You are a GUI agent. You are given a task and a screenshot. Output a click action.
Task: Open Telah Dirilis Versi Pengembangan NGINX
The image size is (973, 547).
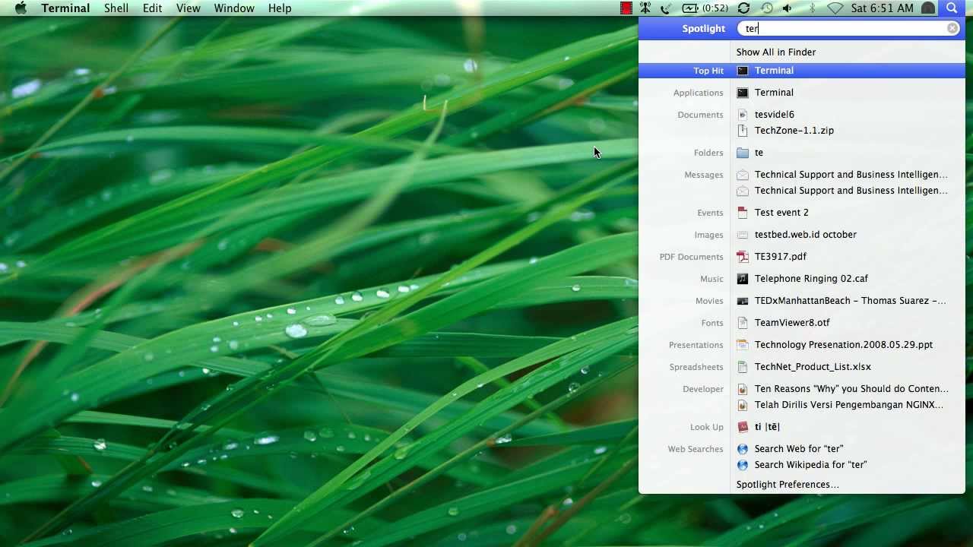pos(848,405)
